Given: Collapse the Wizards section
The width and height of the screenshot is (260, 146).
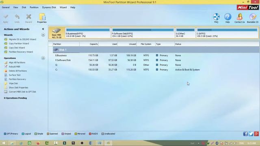Looking at the screenshot, I should click(43, 35).
